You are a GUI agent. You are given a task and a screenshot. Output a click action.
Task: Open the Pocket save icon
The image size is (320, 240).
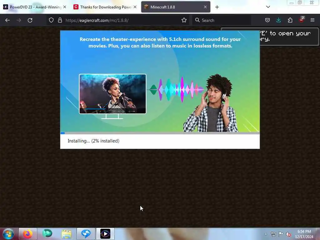point(267,20)
